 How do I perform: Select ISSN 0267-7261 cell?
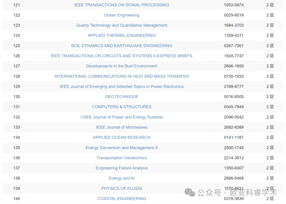tap(234, 46)
